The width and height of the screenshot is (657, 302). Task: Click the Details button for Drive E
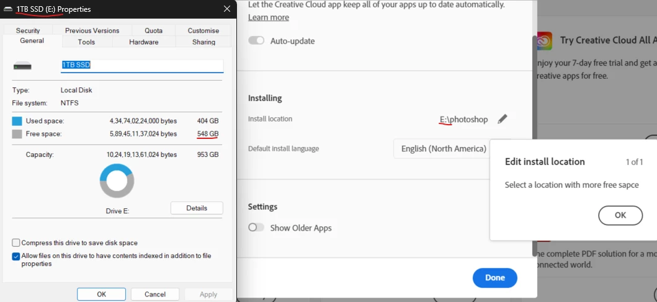[x=197, y=208]
